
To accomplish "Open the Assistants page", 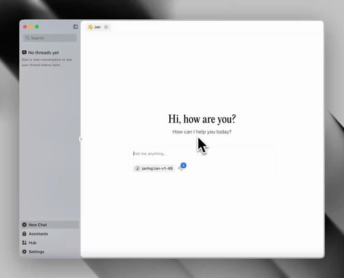I will 50,234.
